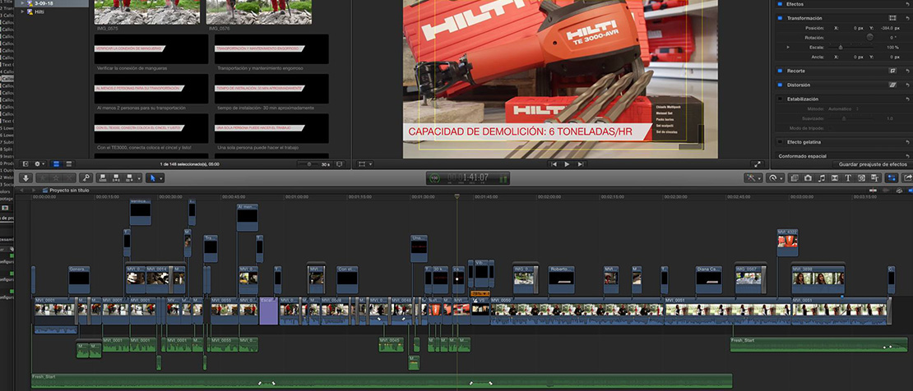The image size is (913, 391).
Task: Click the Recorte crop controls icon
Action: pyautogui.click(x=892, y=71)
